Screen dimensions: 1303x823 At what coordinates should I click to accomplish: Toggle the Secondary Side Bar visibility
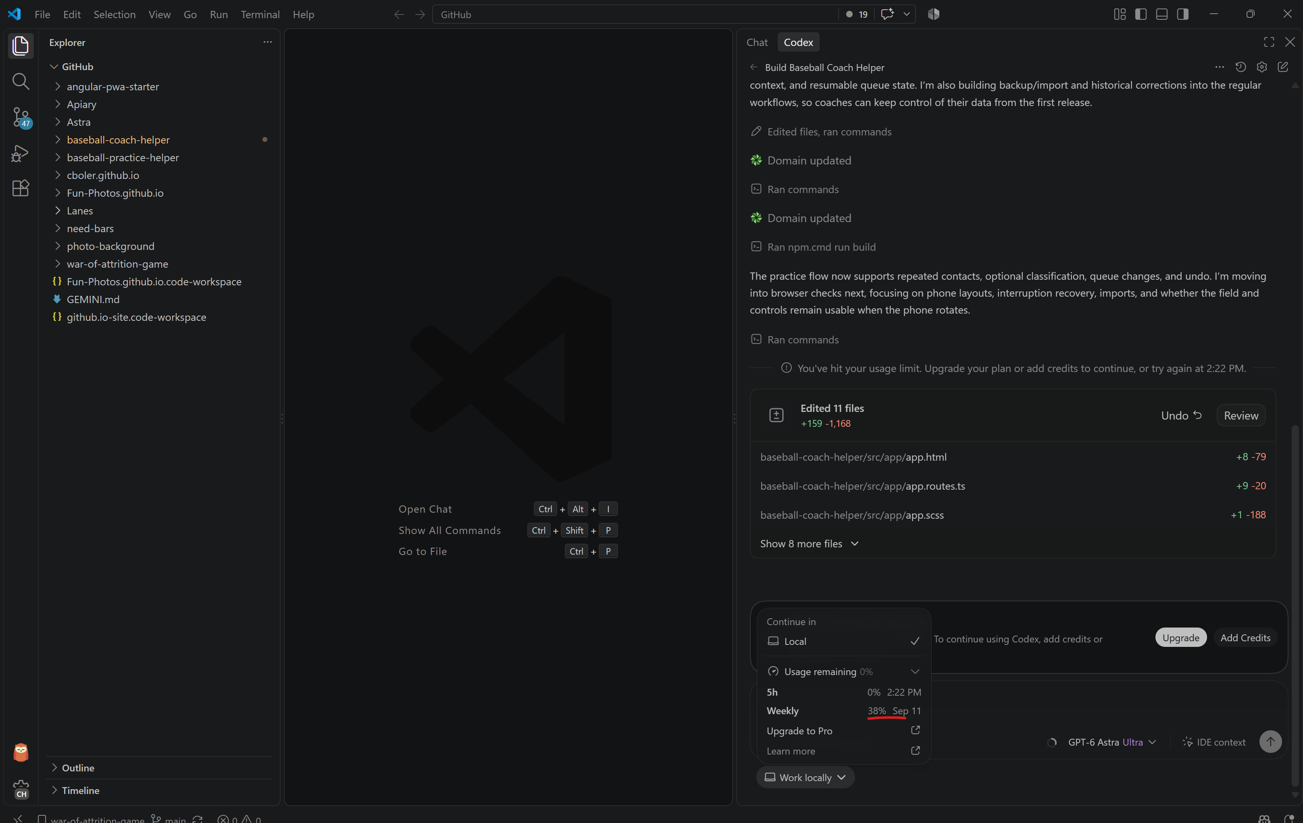coord(1183,15)
